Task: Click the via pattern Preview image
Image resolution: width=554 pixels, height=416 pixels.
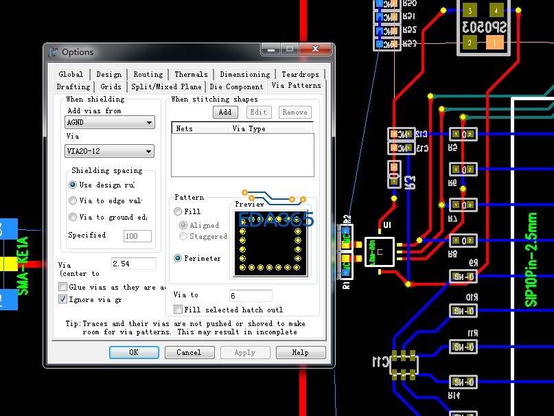Action: click(x=270, y=242)
